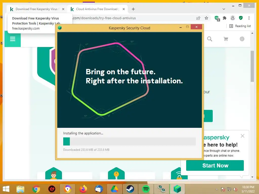The height and width of the screenshot is (194, 259).
Task: Close the Download Free Kaspersky Virus tab
Action: point(63,9)
